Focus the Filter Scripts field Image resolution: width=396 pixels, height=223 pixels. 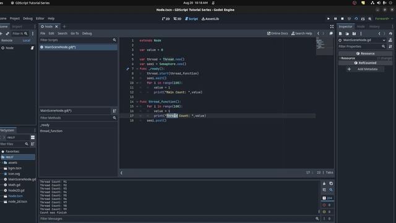coord(78,40)
